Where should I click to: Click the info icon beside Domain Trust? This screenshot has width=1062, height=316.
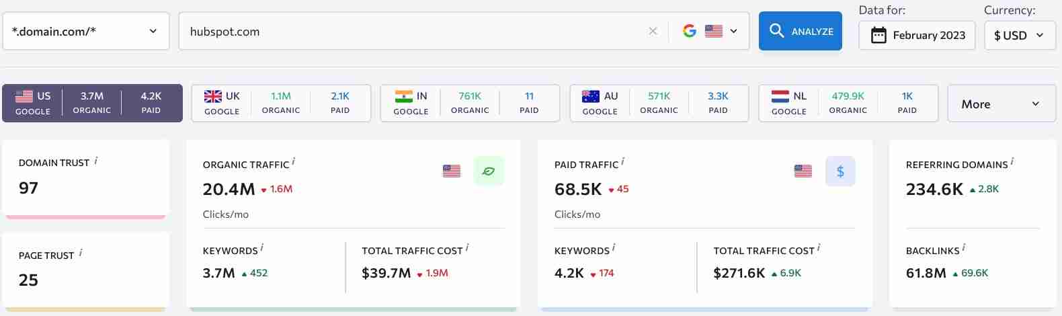coord(96,161)
